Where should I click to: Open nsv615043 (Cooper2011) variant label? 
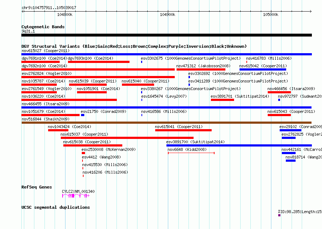click(x=291, y=111)
